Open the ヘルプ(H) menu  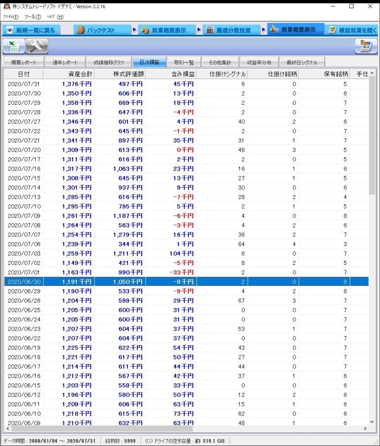pyautogui.click(x=55, y=17)
